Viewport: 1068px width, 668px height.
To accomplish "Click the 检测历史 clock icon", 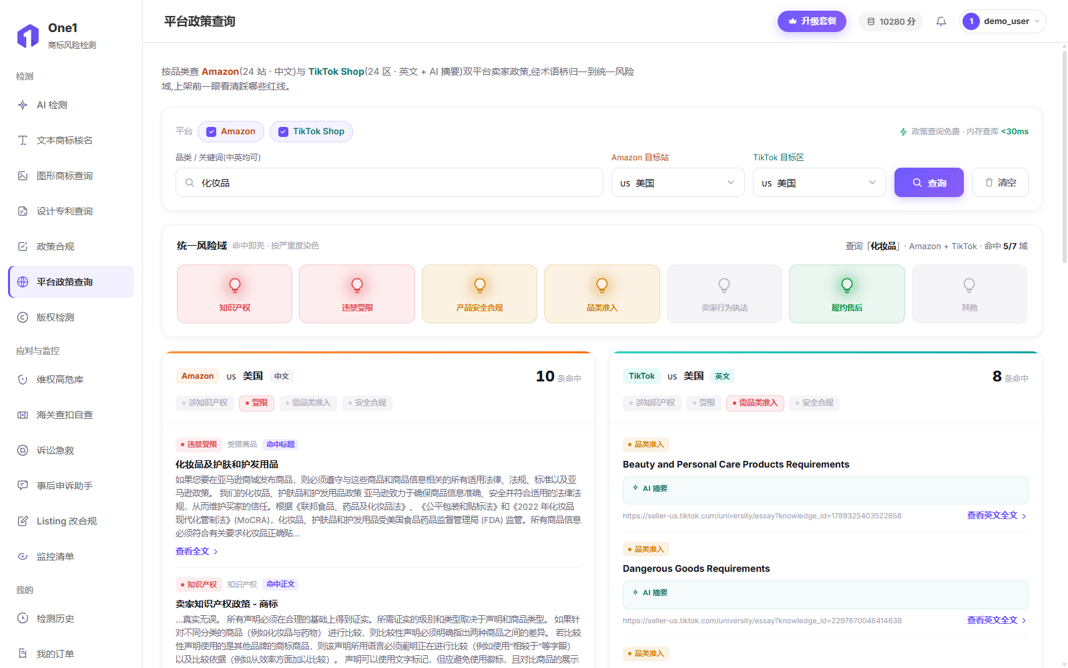I will coord(23,619).
